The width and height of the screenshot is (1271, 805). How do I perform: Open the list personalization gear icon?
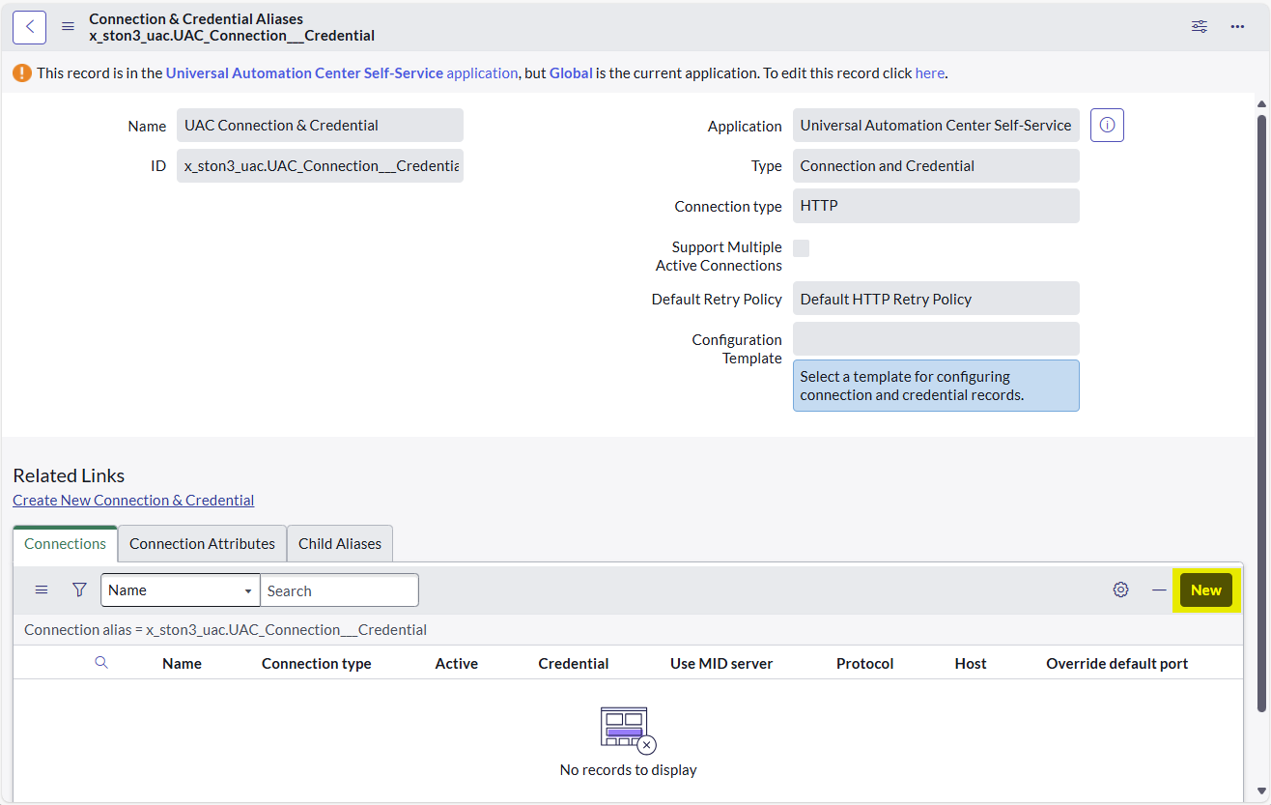pyautogui.click(x=1120, y=589)
